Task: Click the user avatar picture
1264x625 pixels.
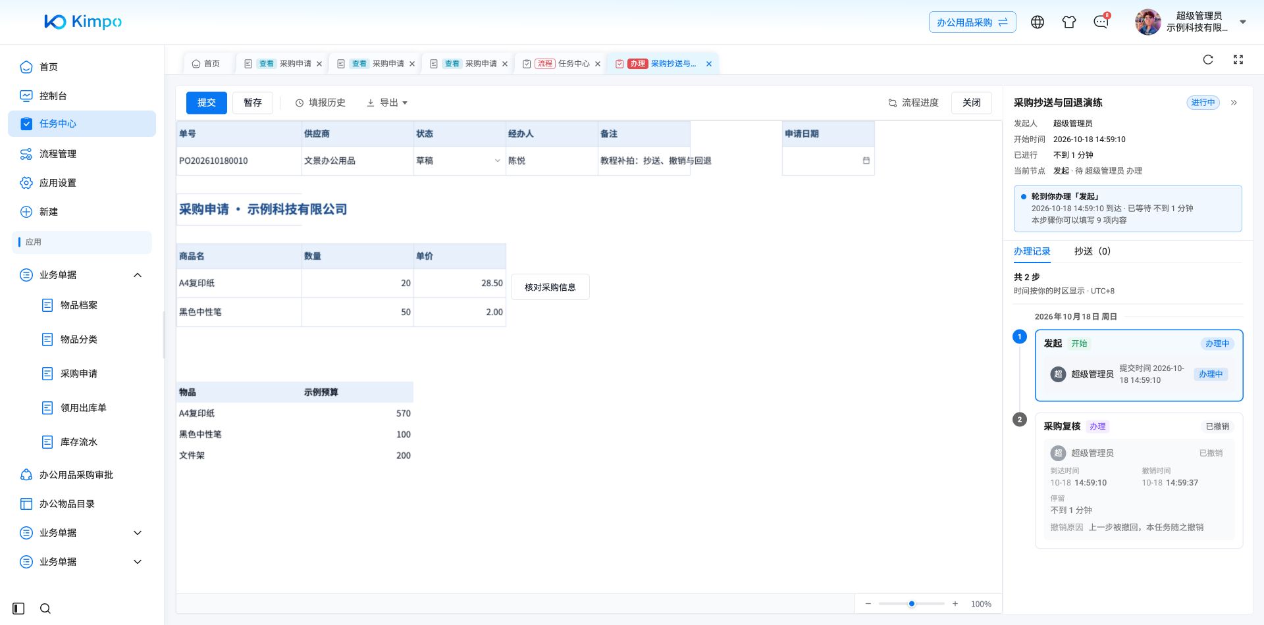Action: (1148, 22)
